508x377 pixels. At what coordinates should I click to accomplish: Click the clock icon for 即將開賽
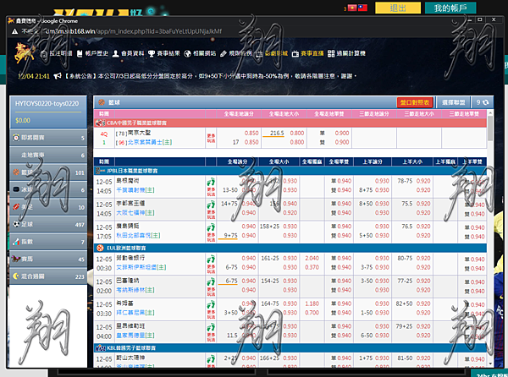coord(16,138)
